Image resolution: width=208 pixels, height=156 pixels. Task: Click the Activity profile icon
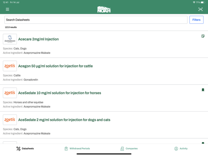pos(176,148)
